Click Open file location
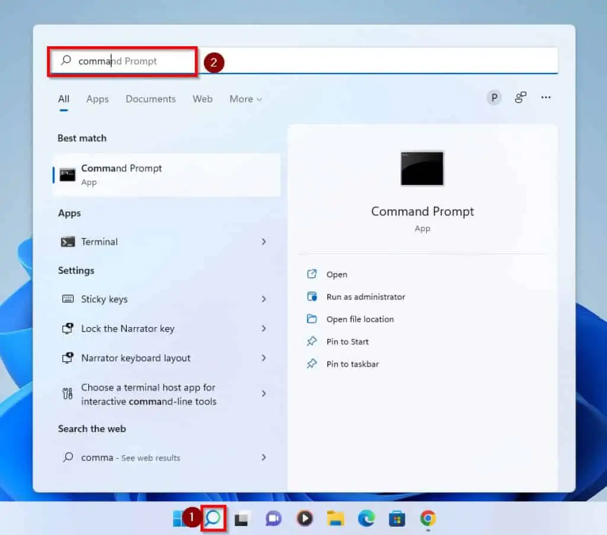 [360, 319]
